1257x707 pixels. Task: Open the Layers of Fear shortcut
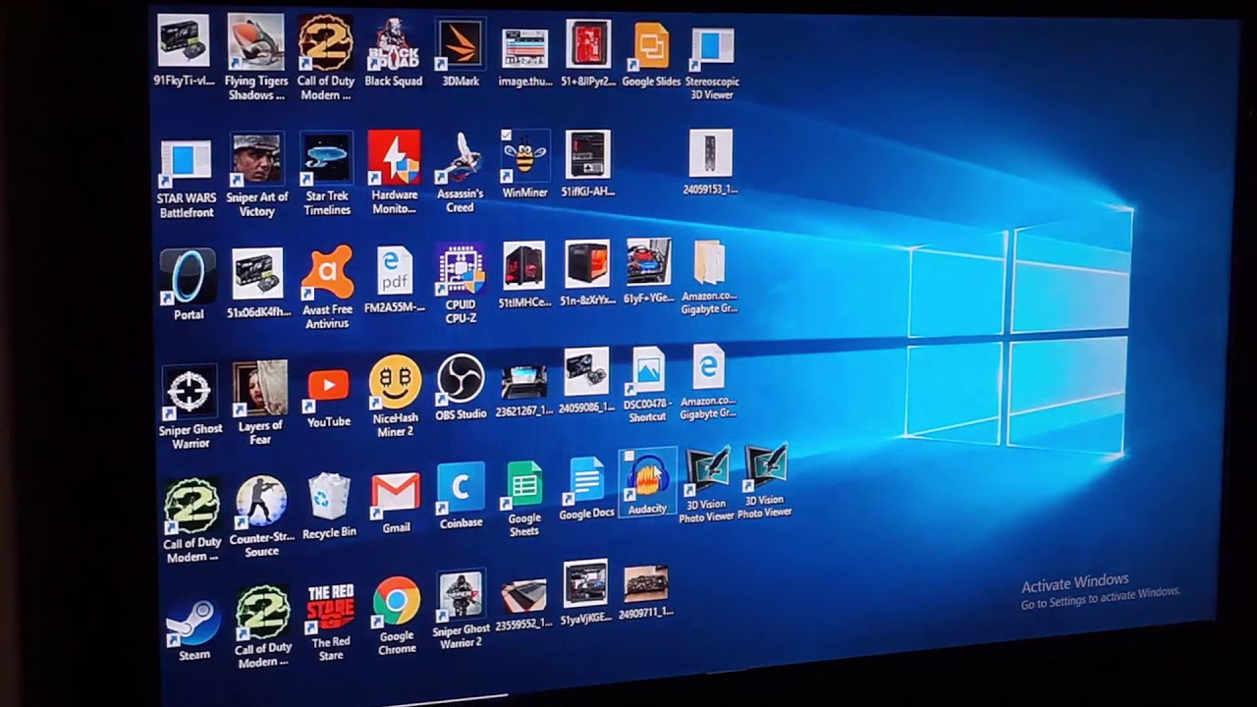[x=260, y=403]
